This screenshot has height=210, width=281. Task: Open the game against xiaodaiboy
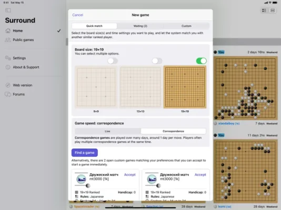[246, 88]
